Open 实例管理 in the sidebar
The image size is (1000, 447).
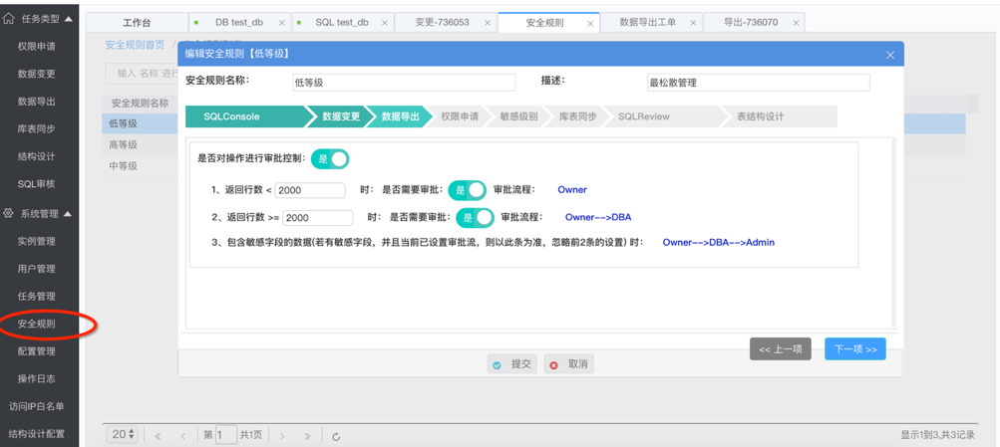(x=36, y=241)
